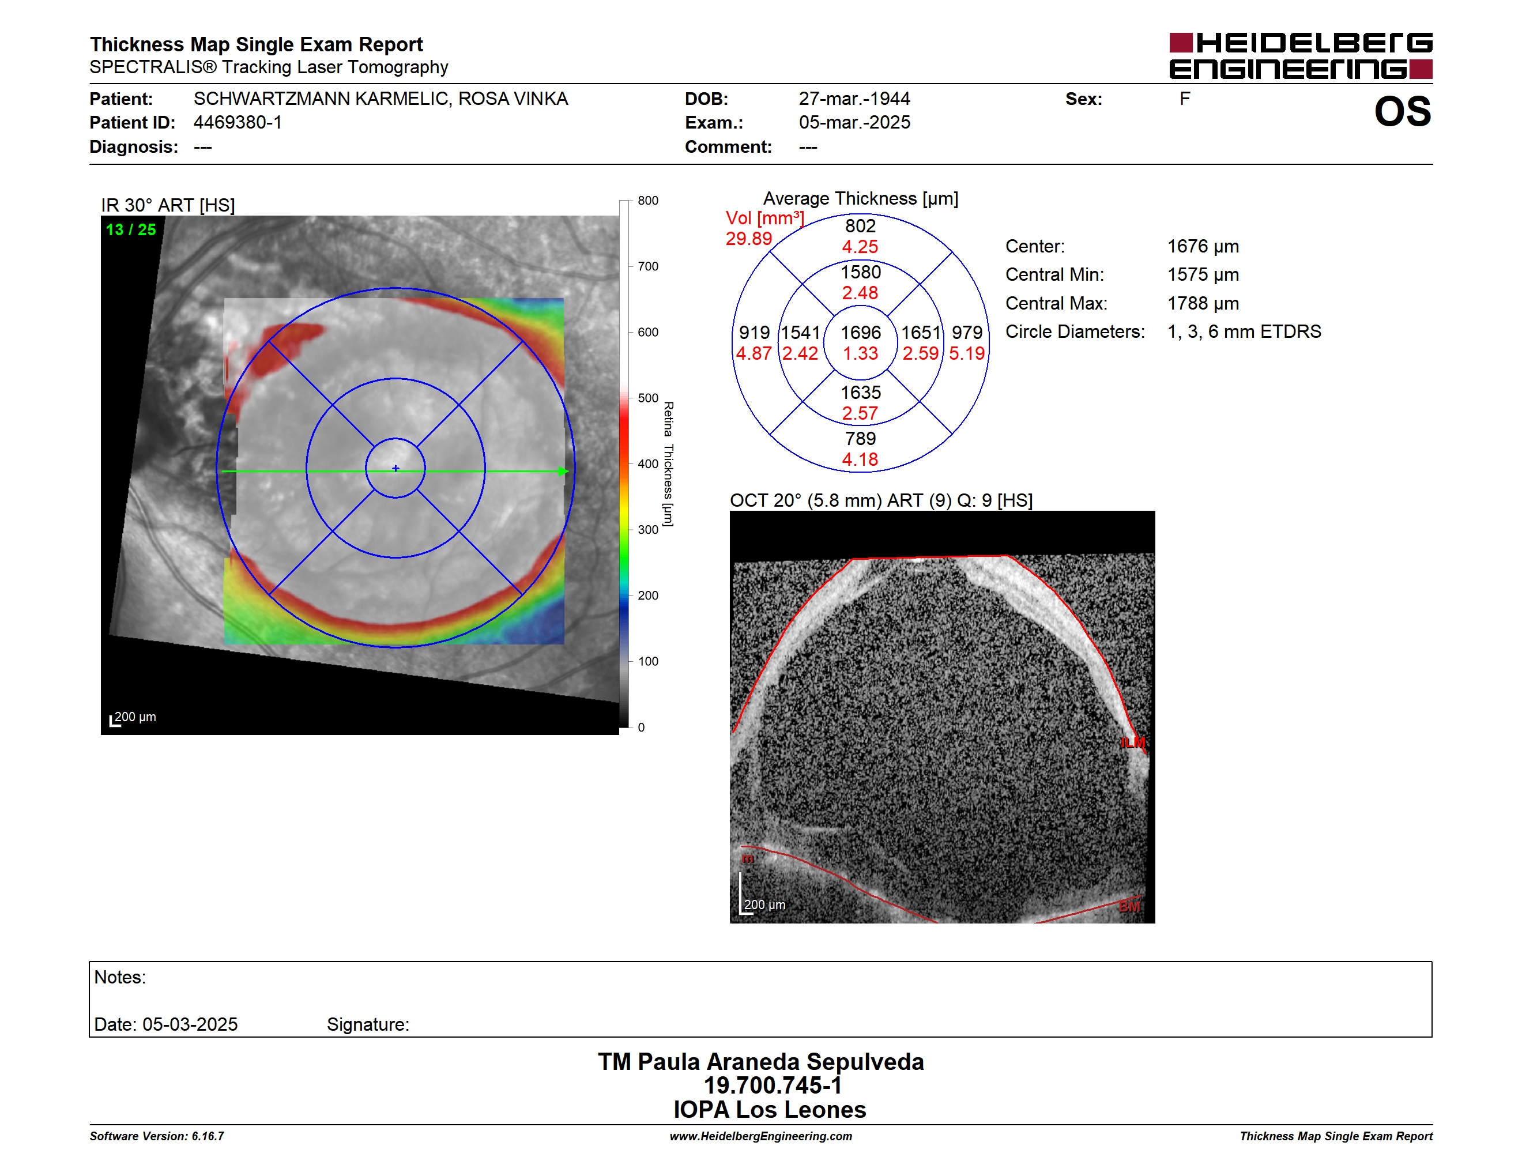Click the DOB value 27-mar.-1944

[854, 98]
